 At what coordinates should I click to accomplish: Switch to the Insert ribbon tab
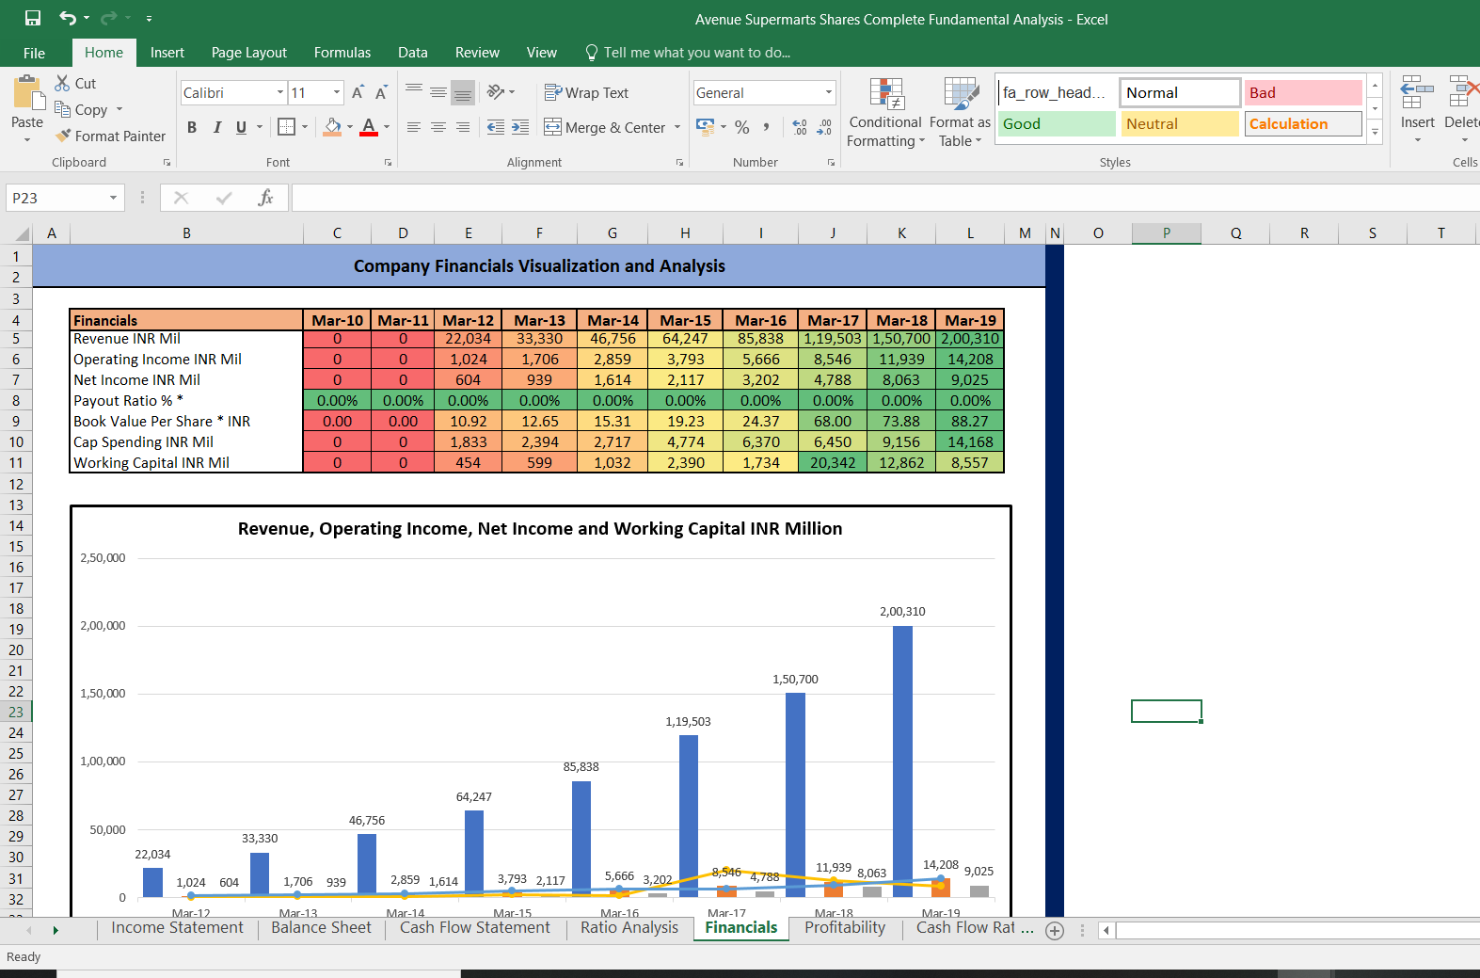click(167, 53)
